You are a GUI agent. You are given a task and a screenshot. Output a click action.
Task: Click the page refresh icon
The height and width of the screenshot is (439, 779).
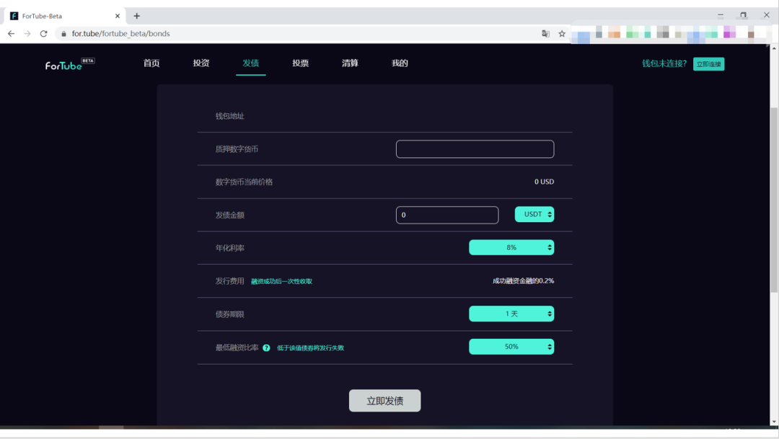pos(45,33)
